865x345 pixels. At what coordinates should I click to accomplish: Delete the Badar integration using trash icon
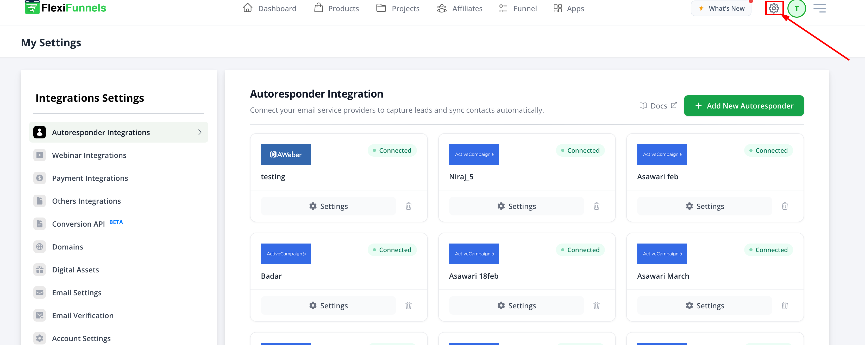click(408, 305)
